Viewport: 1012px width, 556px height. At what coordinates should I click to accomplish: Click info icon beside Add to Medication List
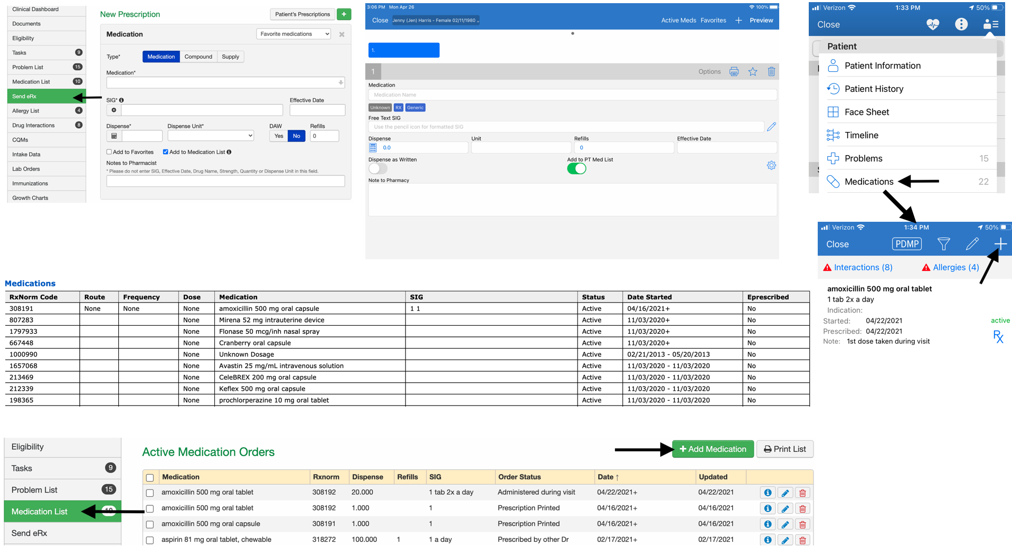pos(229,152)
